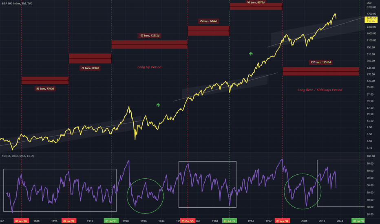This screenshot has width=380, height=224.
Task: Select the 01 Apr '81 red date marker
Action: tap(21, 221)
